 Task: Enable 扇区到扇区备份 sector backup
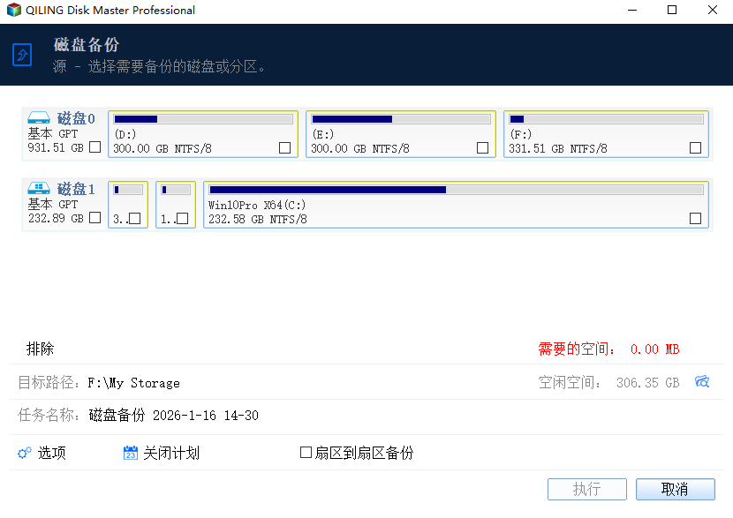(x=306, y=453)
